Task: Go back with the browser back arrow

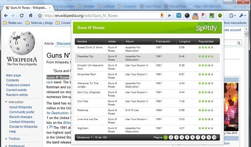Action: [6, 15]
